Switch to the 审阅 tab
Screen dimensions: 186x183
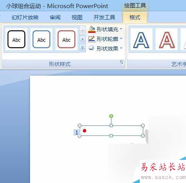[55, 17]
